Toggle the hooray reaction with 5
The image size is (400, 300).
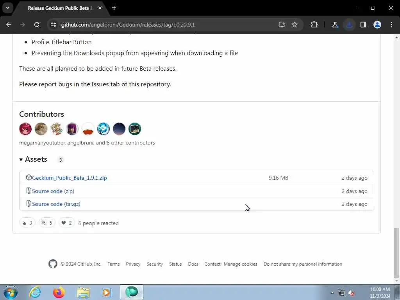pos(47,223)
